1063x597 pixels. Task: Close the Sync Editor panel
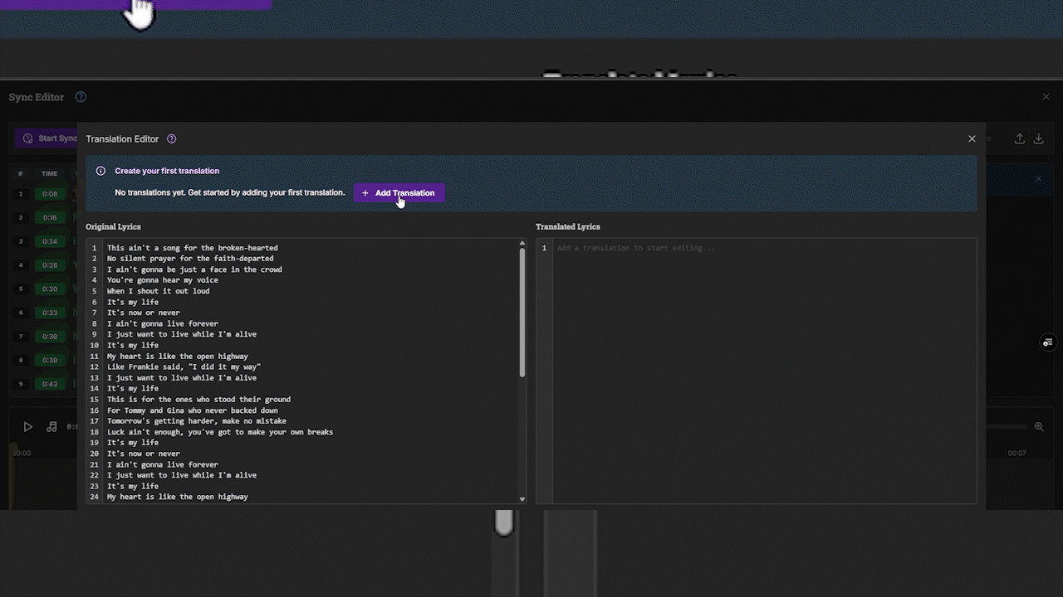(x=1046, y=97)
